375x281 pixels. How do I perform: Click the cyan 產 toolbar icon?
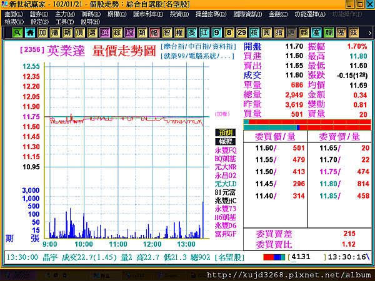[x=316, y=32]
